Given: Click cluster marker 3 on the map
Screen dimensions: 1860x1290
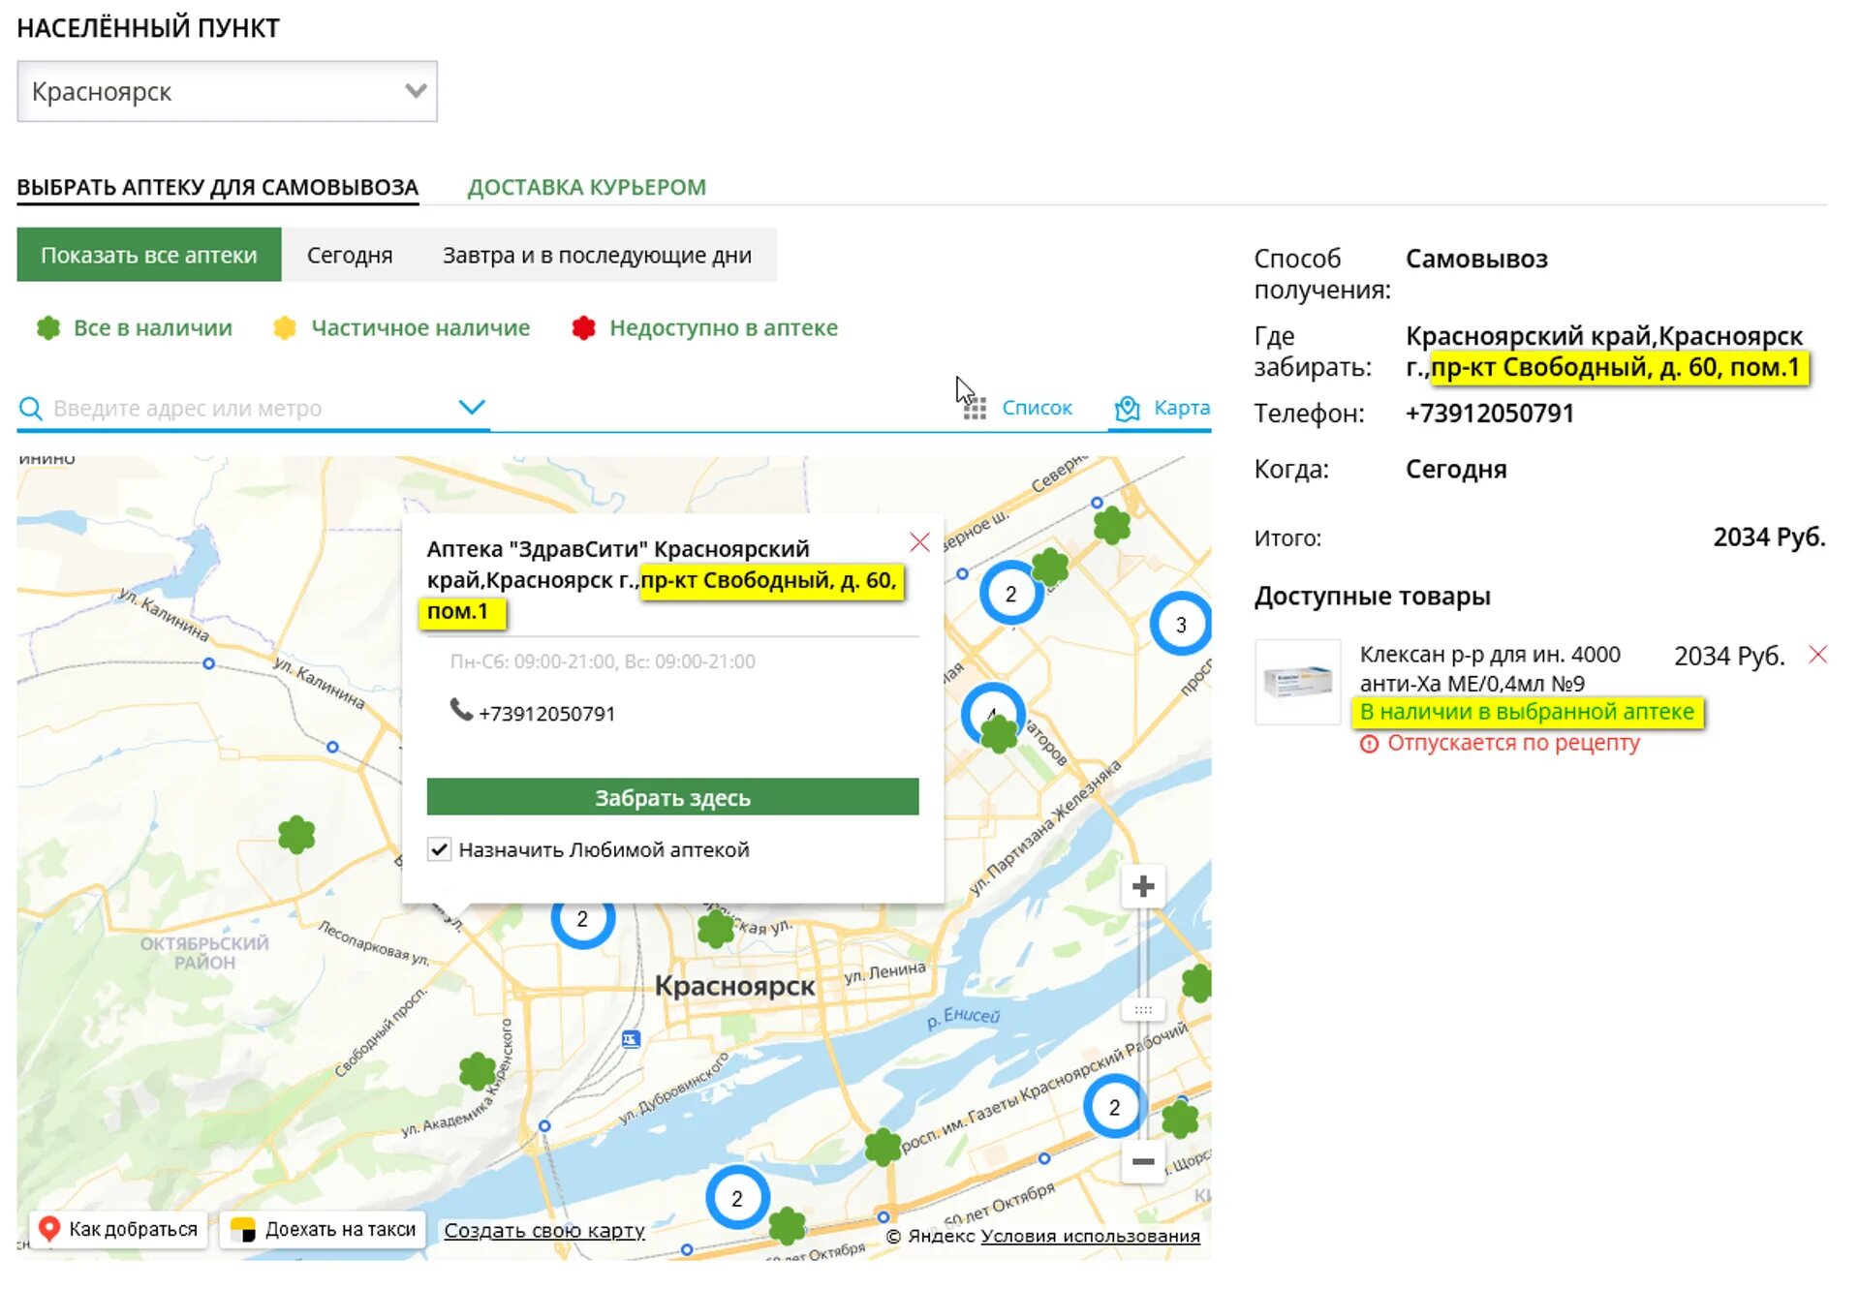Looking at the screenshot, I should 1181,625.
